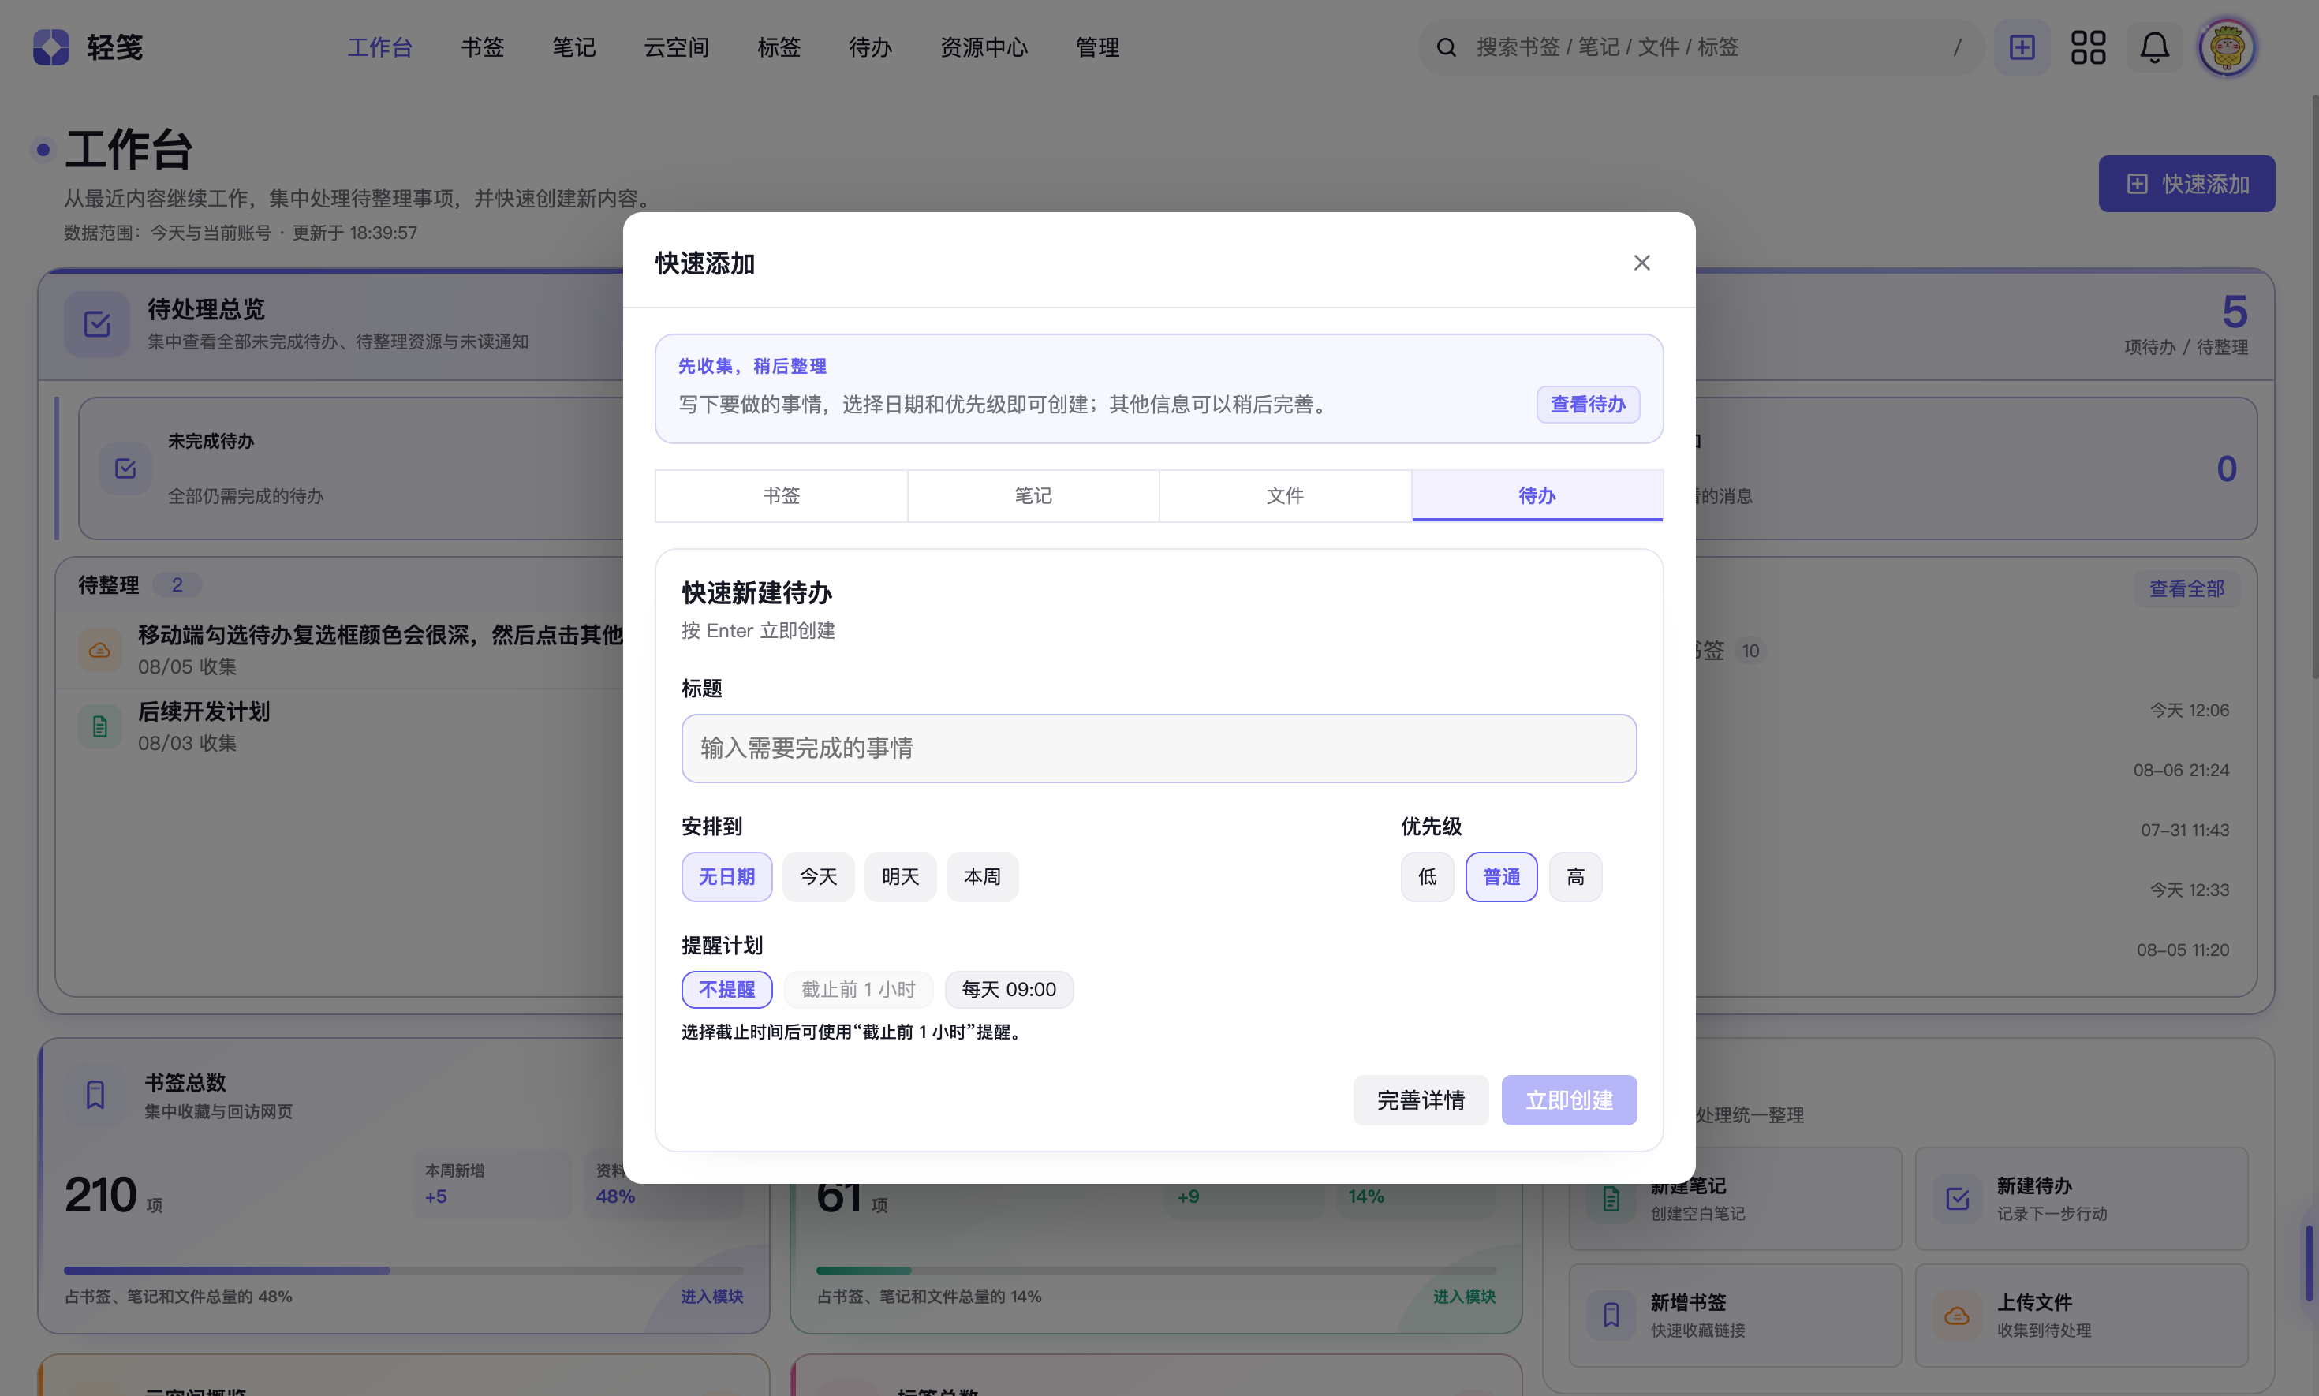This screenshot has width=2319, height=1396.
Task: Select 无日期 schedule option
Action: [x=726, y=877]
